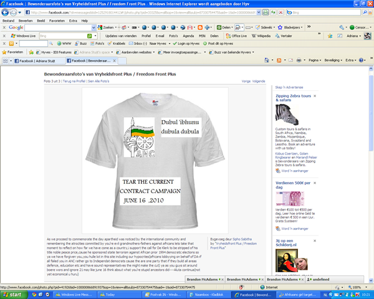Click Bladwijzers star in Google toolbar
This screenshot has height=299, width=374.
coord(290,27)
